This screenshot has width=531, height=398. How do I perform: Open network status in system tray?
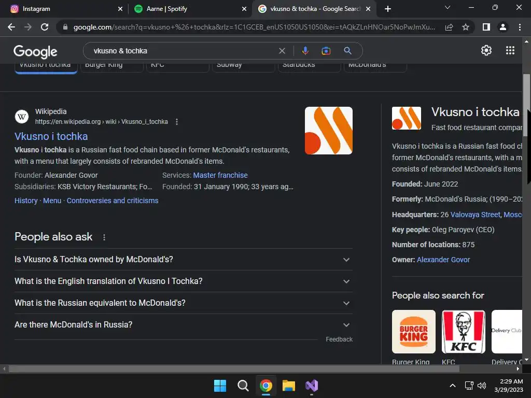tap(469, 386)
